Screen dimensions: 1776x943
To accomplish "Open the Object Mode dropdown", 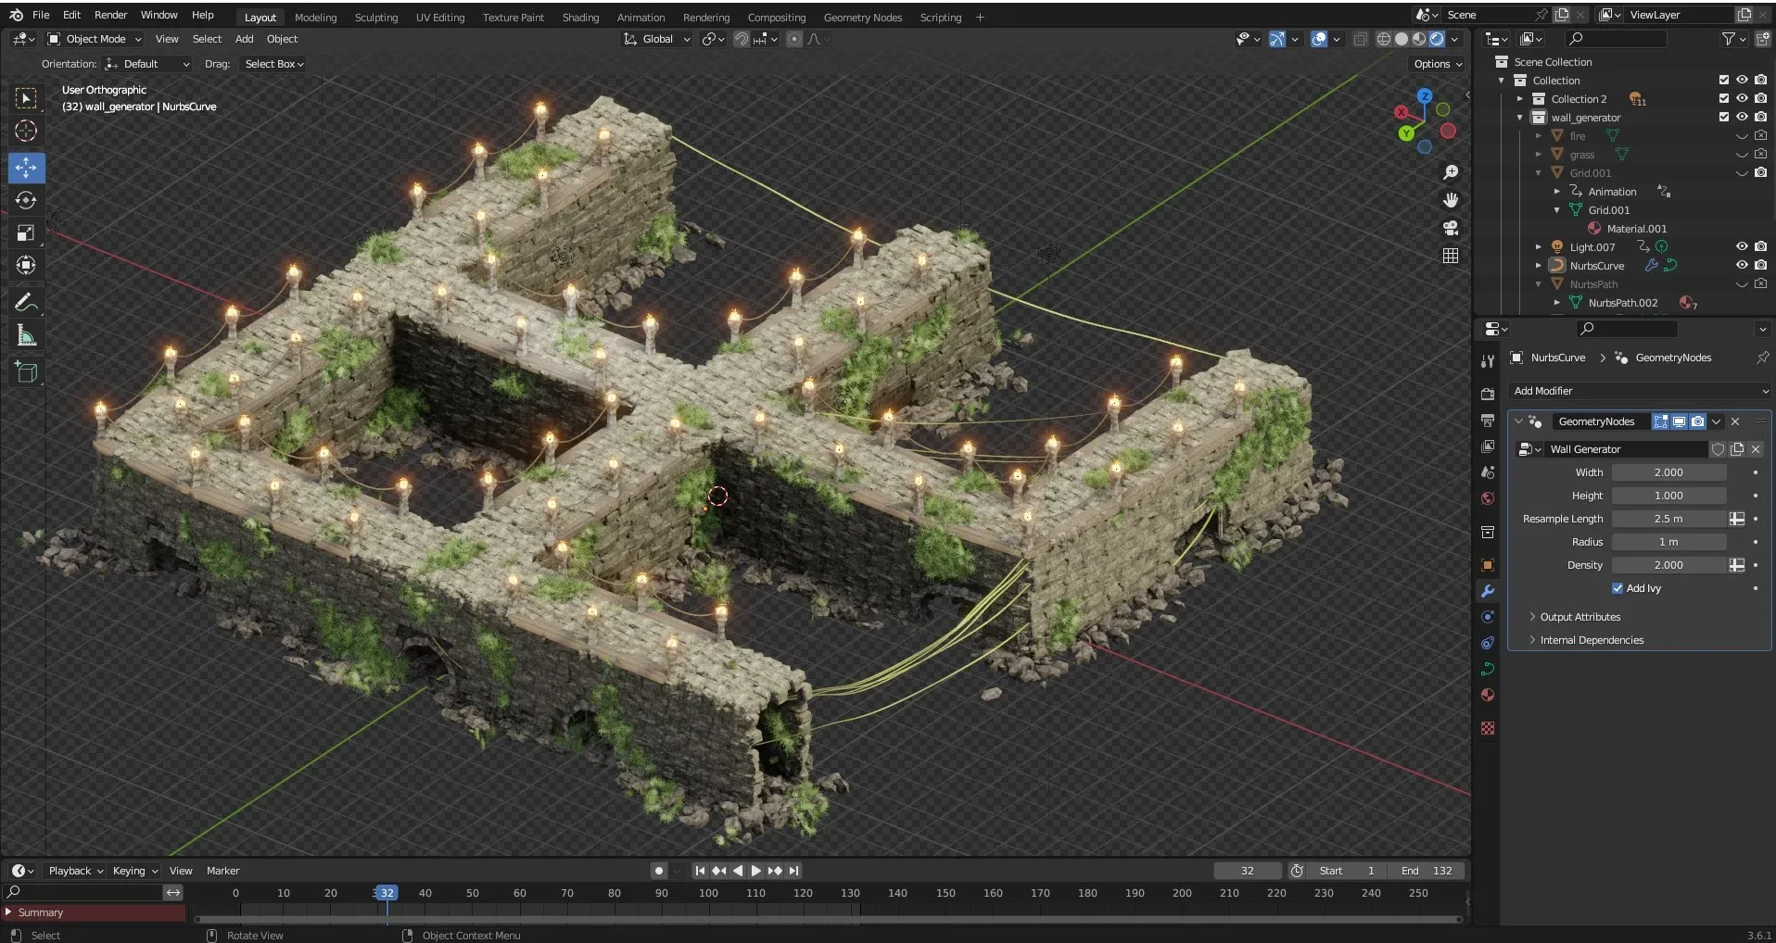I will point(95,39).
